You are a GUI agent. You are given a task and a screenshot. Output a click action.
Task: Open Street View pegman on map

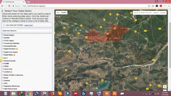point(165,87)
